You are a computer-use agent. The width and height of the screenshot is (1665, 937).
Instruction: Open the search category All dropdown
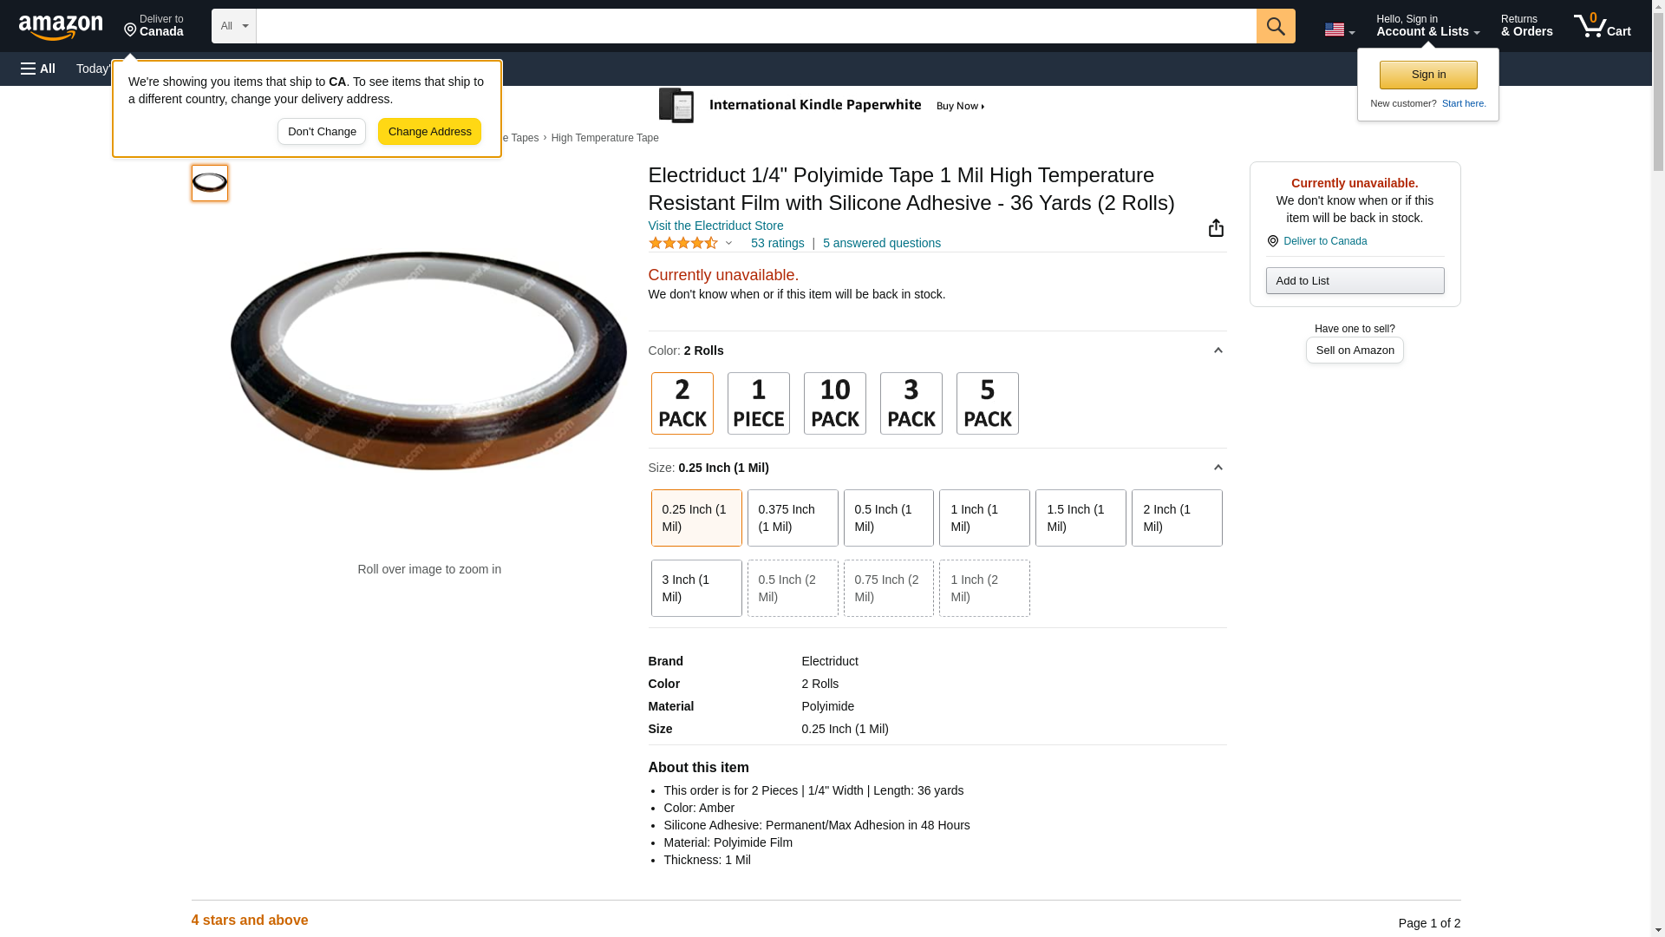pyautogui.click(x=233, y=26)
